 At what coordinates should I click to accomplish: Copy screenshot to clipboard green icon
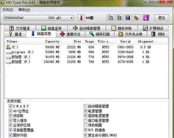coord(119,18)
